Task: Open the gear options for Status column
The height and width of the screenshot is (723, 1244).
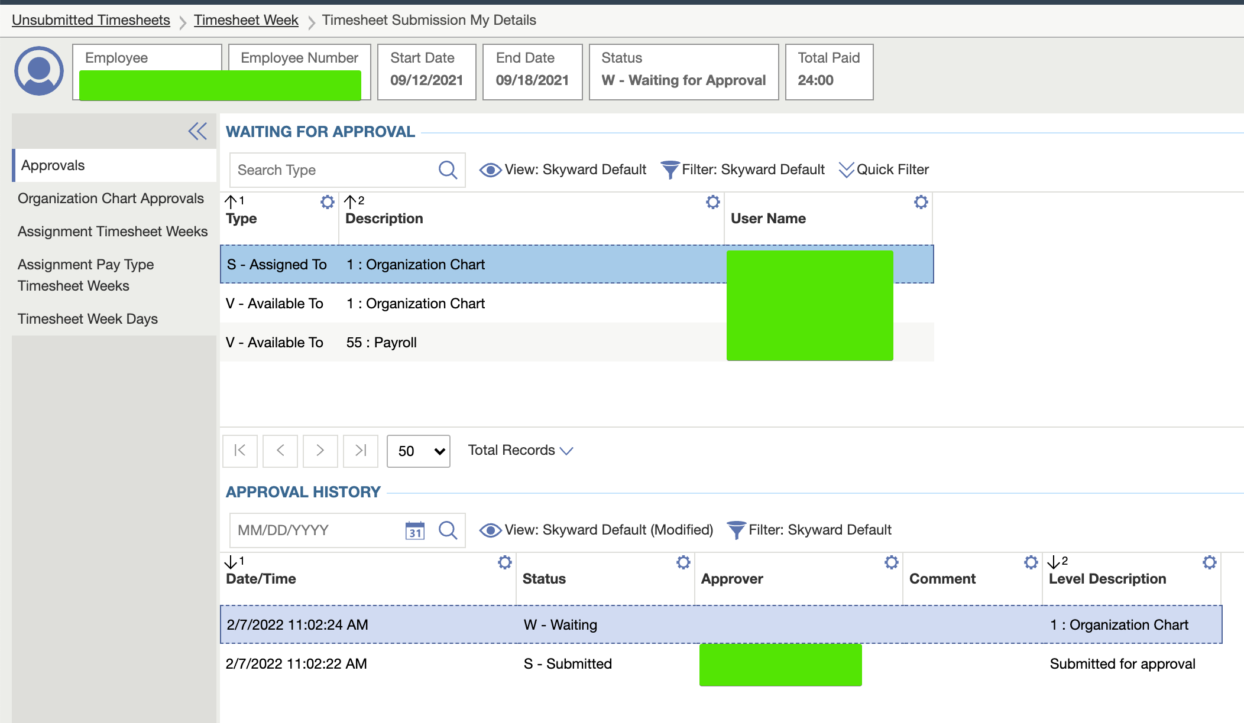Action: click(683, 562)
